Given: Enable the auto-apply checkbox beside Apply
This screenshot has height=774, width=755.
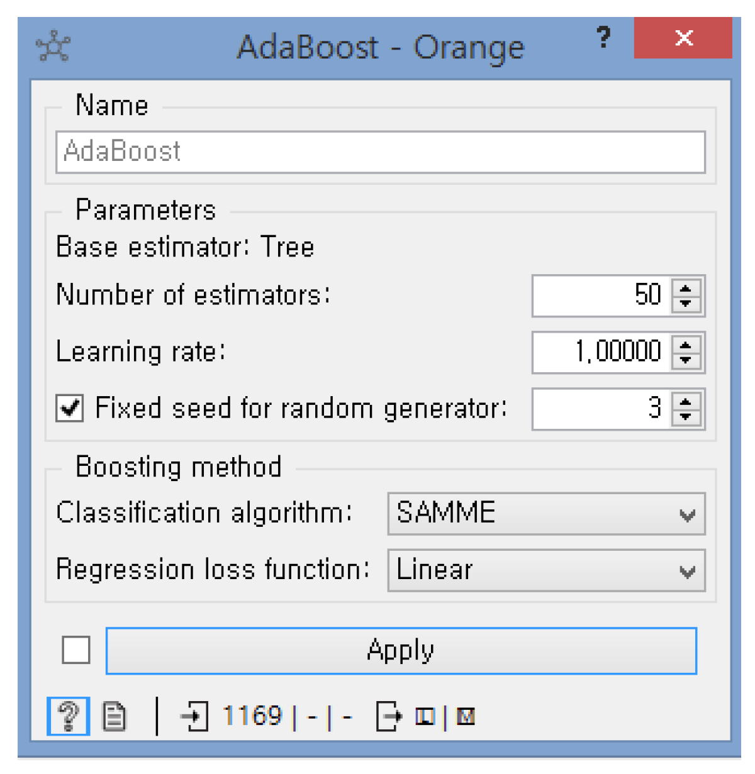Looking at the screenshot, I should click(76, 650).
